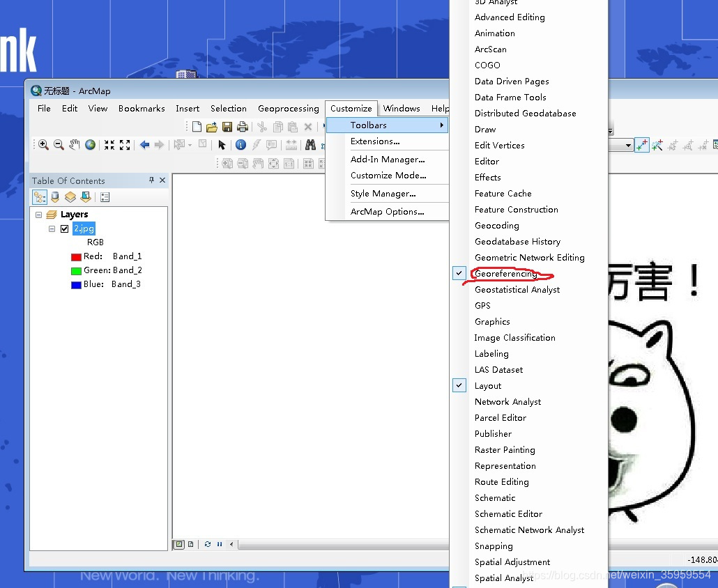This screenshot has width=718, height=588.
Task: Pin the Table Of Contents panel
Action: pos(151,180)
